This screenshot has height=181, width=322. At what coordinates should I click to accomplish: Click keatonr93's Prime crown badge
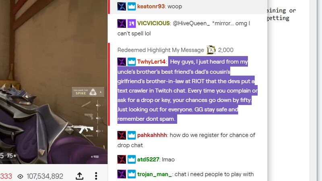132,6
